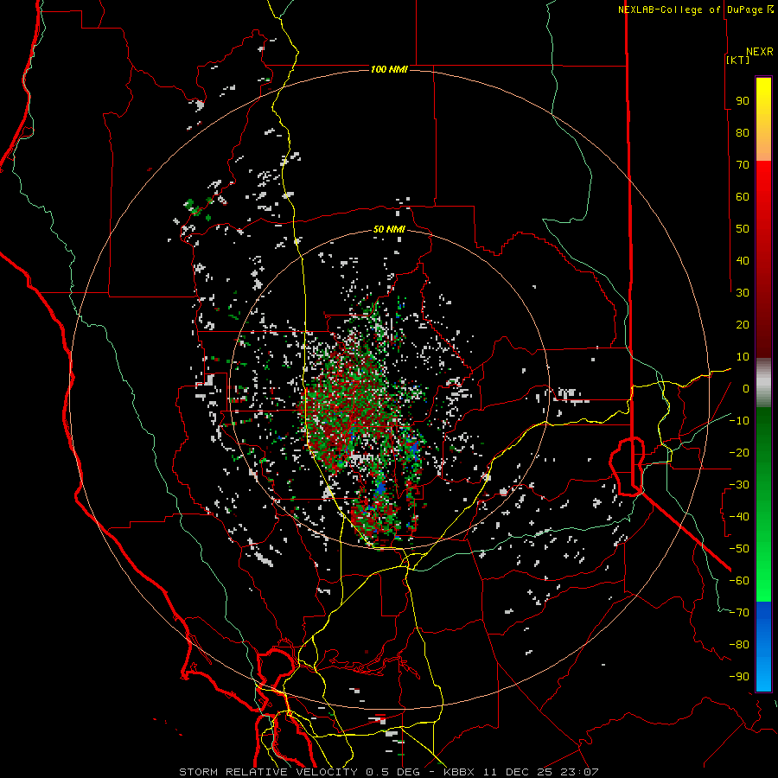Click the 60 kt value on velocity scale
Viewport: 778px width, 778px height.
743,197
